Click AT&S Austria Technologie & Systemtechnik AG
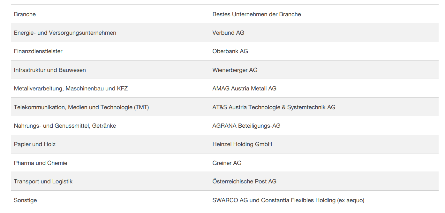Image resolution: width=445 pixels, height=213 pixels. pos(274,107)
